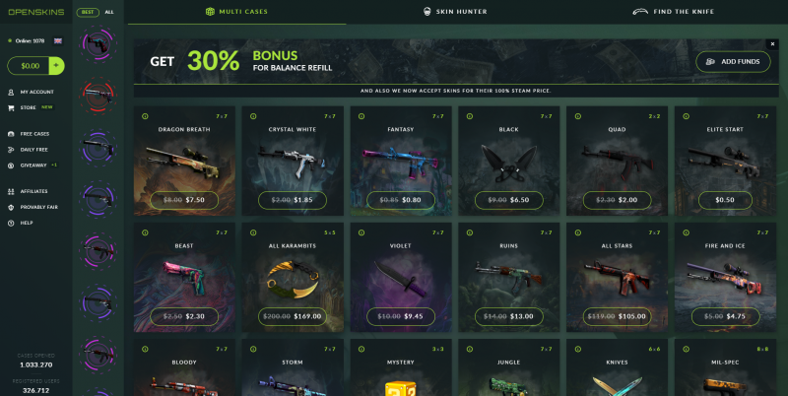This screenshot has height=396, width=788.
Task: Click the My Account user icon
Action: coord(11,93)
